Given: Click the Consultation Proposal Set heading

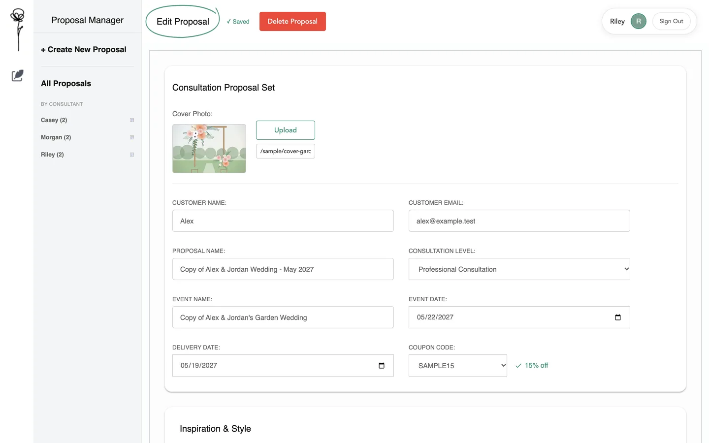Looking at the screenshot, I should coord(224,88).
